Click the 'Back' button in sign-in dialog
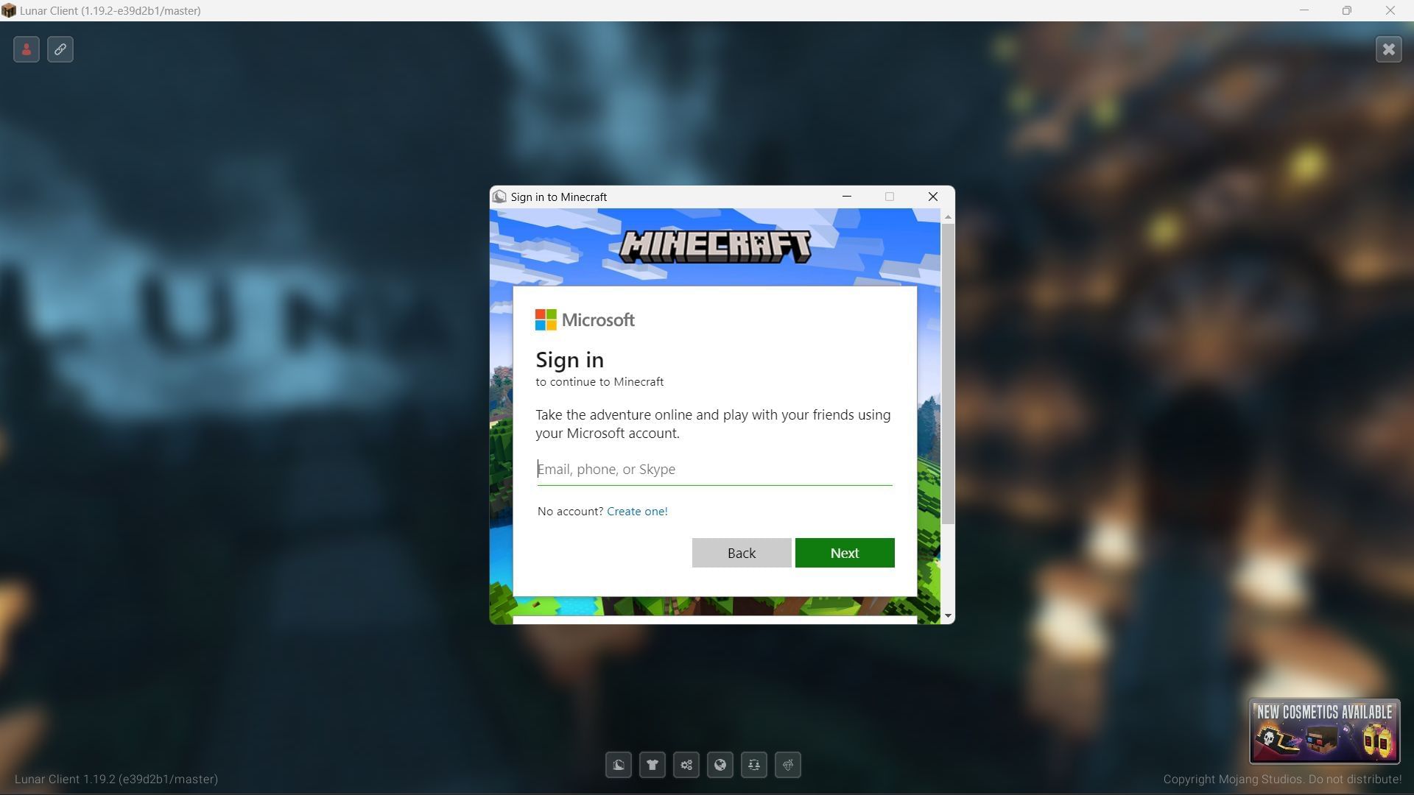 [741, 551]
